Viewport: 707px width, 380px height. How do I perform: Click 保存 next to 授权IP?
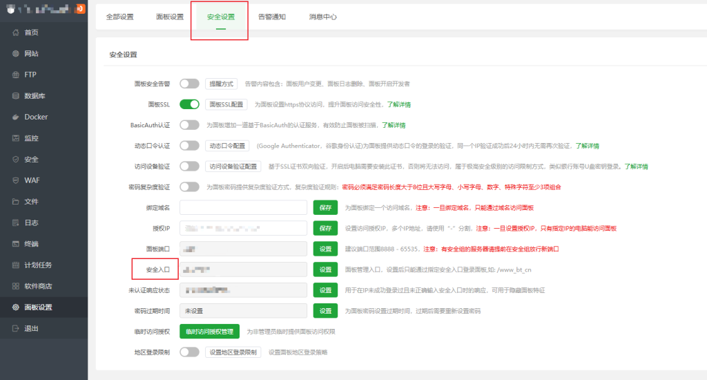[326, 229]
